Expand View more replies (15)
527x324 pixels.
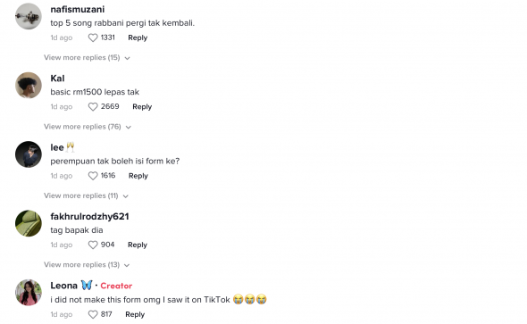[87, 58]
